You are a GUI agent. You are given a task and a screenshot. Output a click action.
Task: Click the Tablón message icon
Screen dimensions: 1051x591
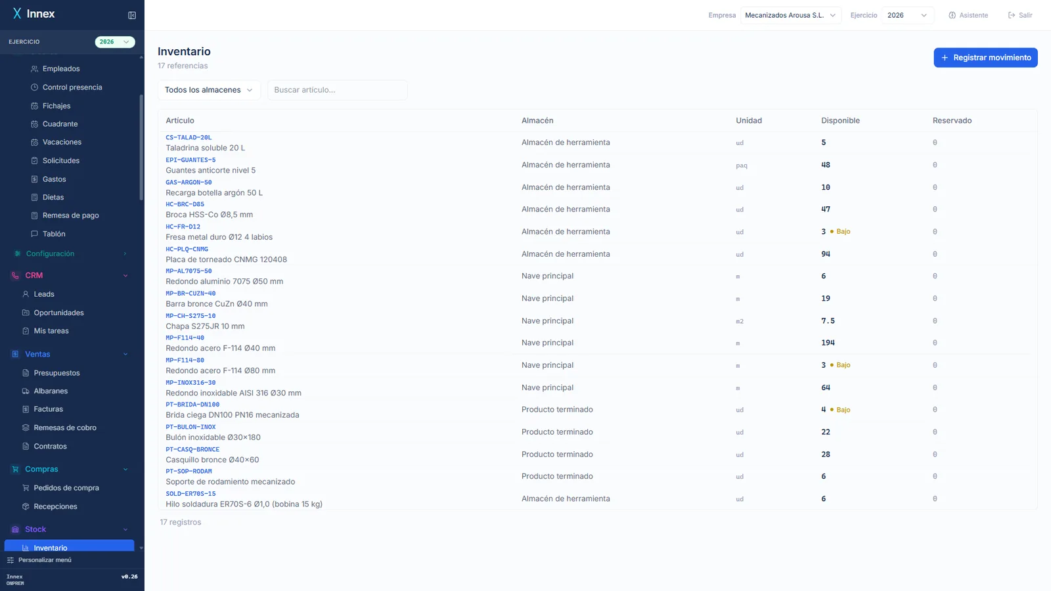(35, 234)
